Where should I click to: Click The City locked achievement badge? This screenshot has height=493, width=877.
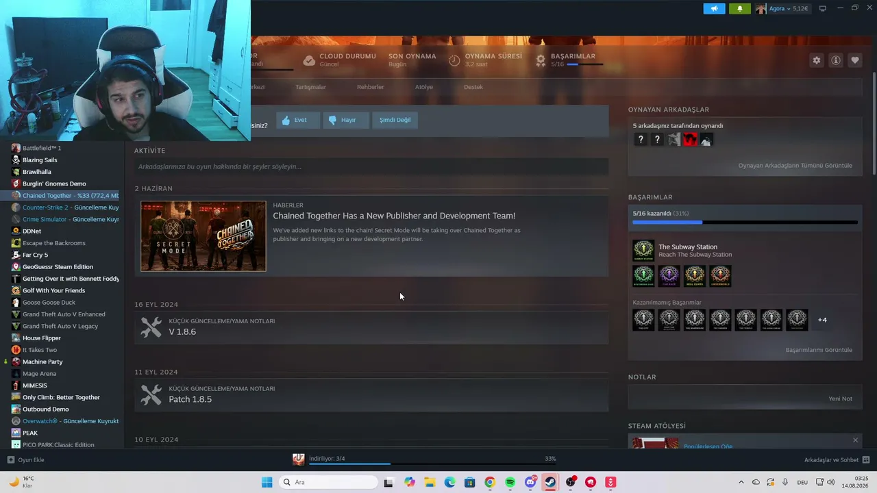(x=643, y=320)
